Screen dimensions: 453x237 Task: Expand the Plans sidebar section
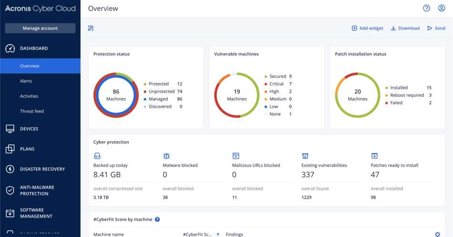click(x=27, y=149)
